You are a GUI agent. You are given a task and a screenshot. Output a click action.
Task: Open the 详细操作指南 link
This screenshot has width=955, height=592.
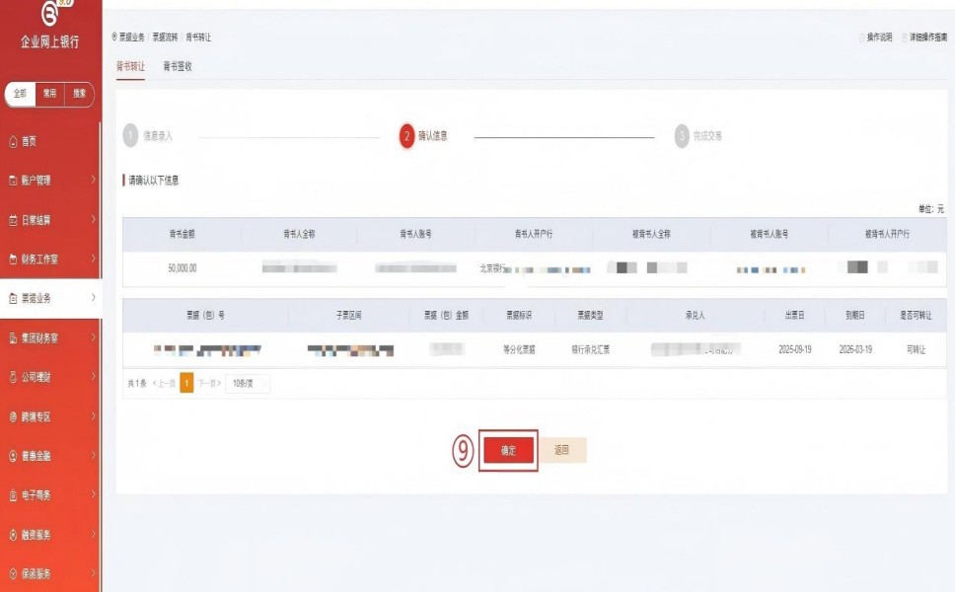[927, 37]
